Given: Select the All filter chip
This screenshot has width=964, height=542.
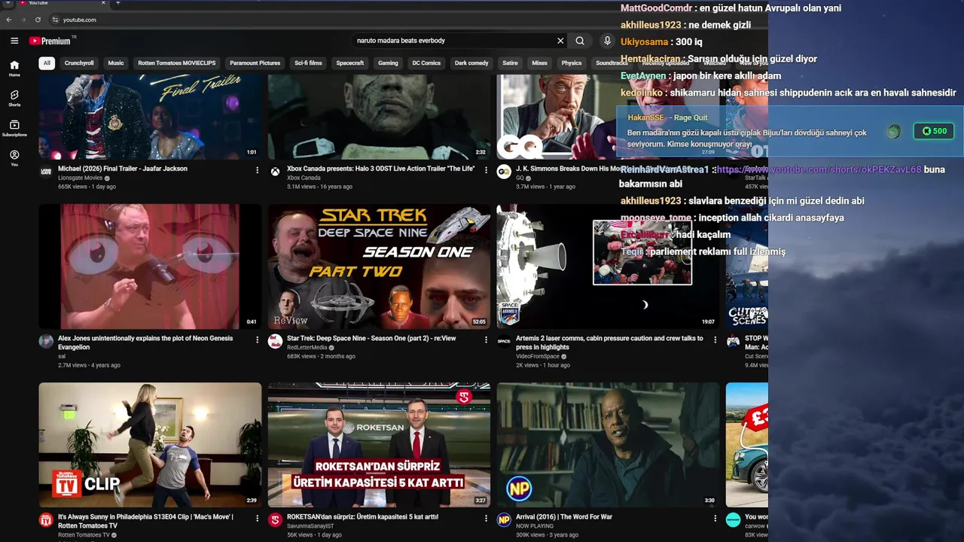Looking at the screenshot, I should pyautogui.click(x=47, y=63).
